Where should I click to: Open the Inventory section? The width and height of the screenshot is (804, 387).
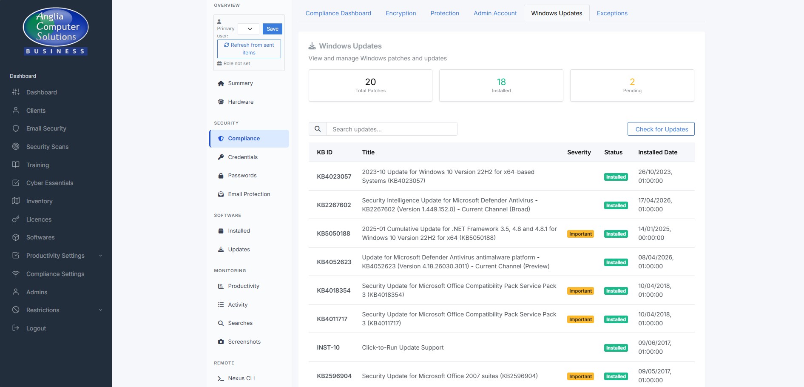40,201
